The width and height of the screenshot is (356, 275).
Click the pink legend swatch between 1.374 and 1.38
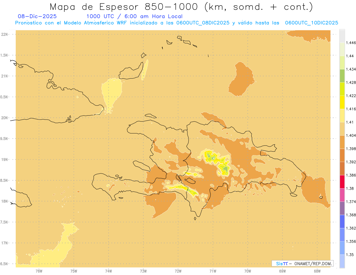(342, 195)
